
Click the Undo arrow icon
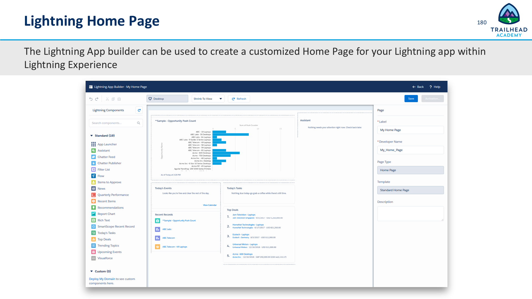91,99
